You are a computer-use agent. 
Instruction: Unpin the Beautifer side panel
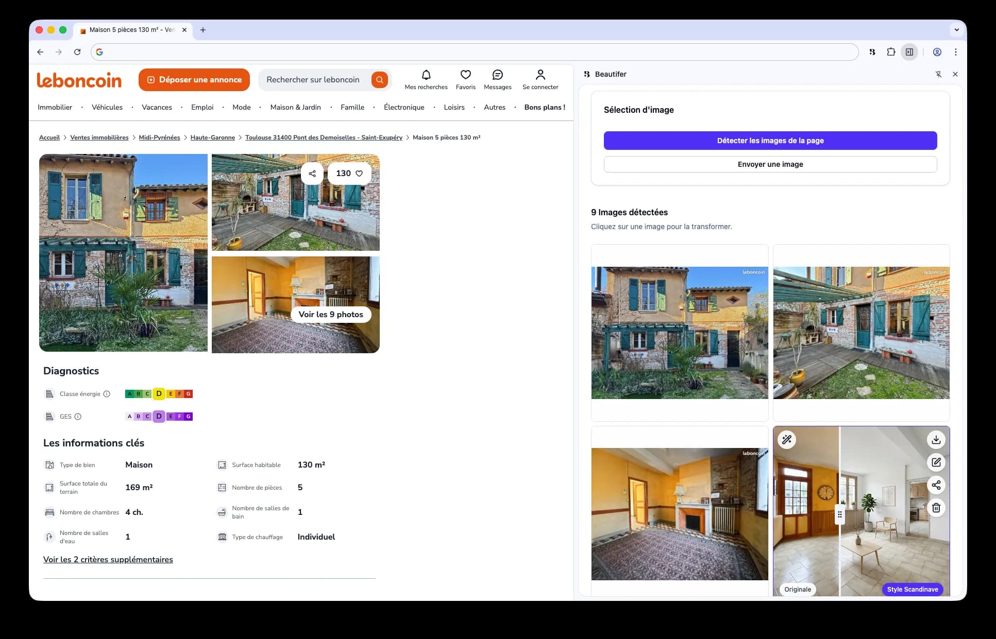[x=938, y=74]
